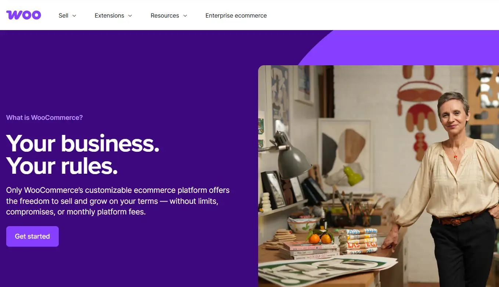499x287 pixels.
Task: Expand the chevron next to Sell
Action: 74,16
